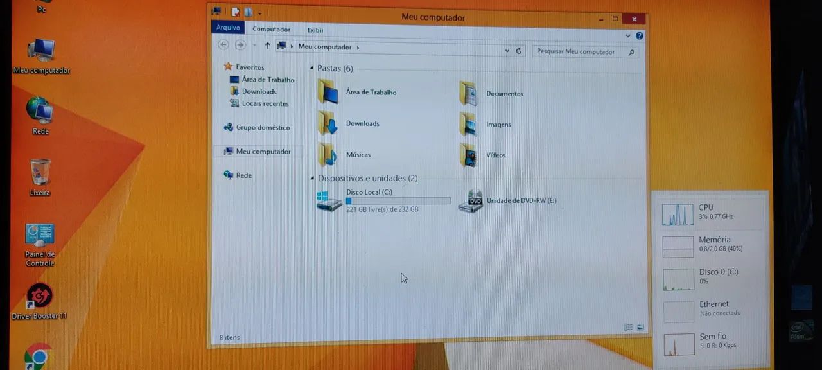Screen dimensions: 822x370
Task: Open the Computador ribbon tab
Action: click(271, 29)
